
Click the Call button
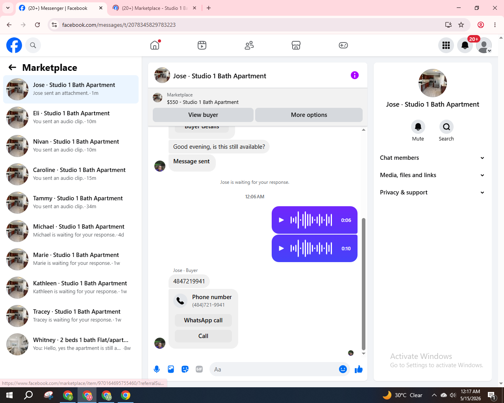(x=203, y=336)
